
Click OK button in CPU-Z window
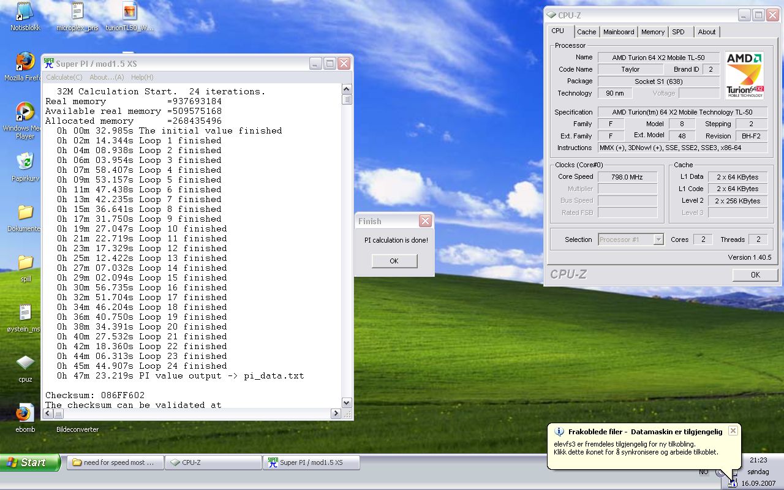(x=755, y=275)
